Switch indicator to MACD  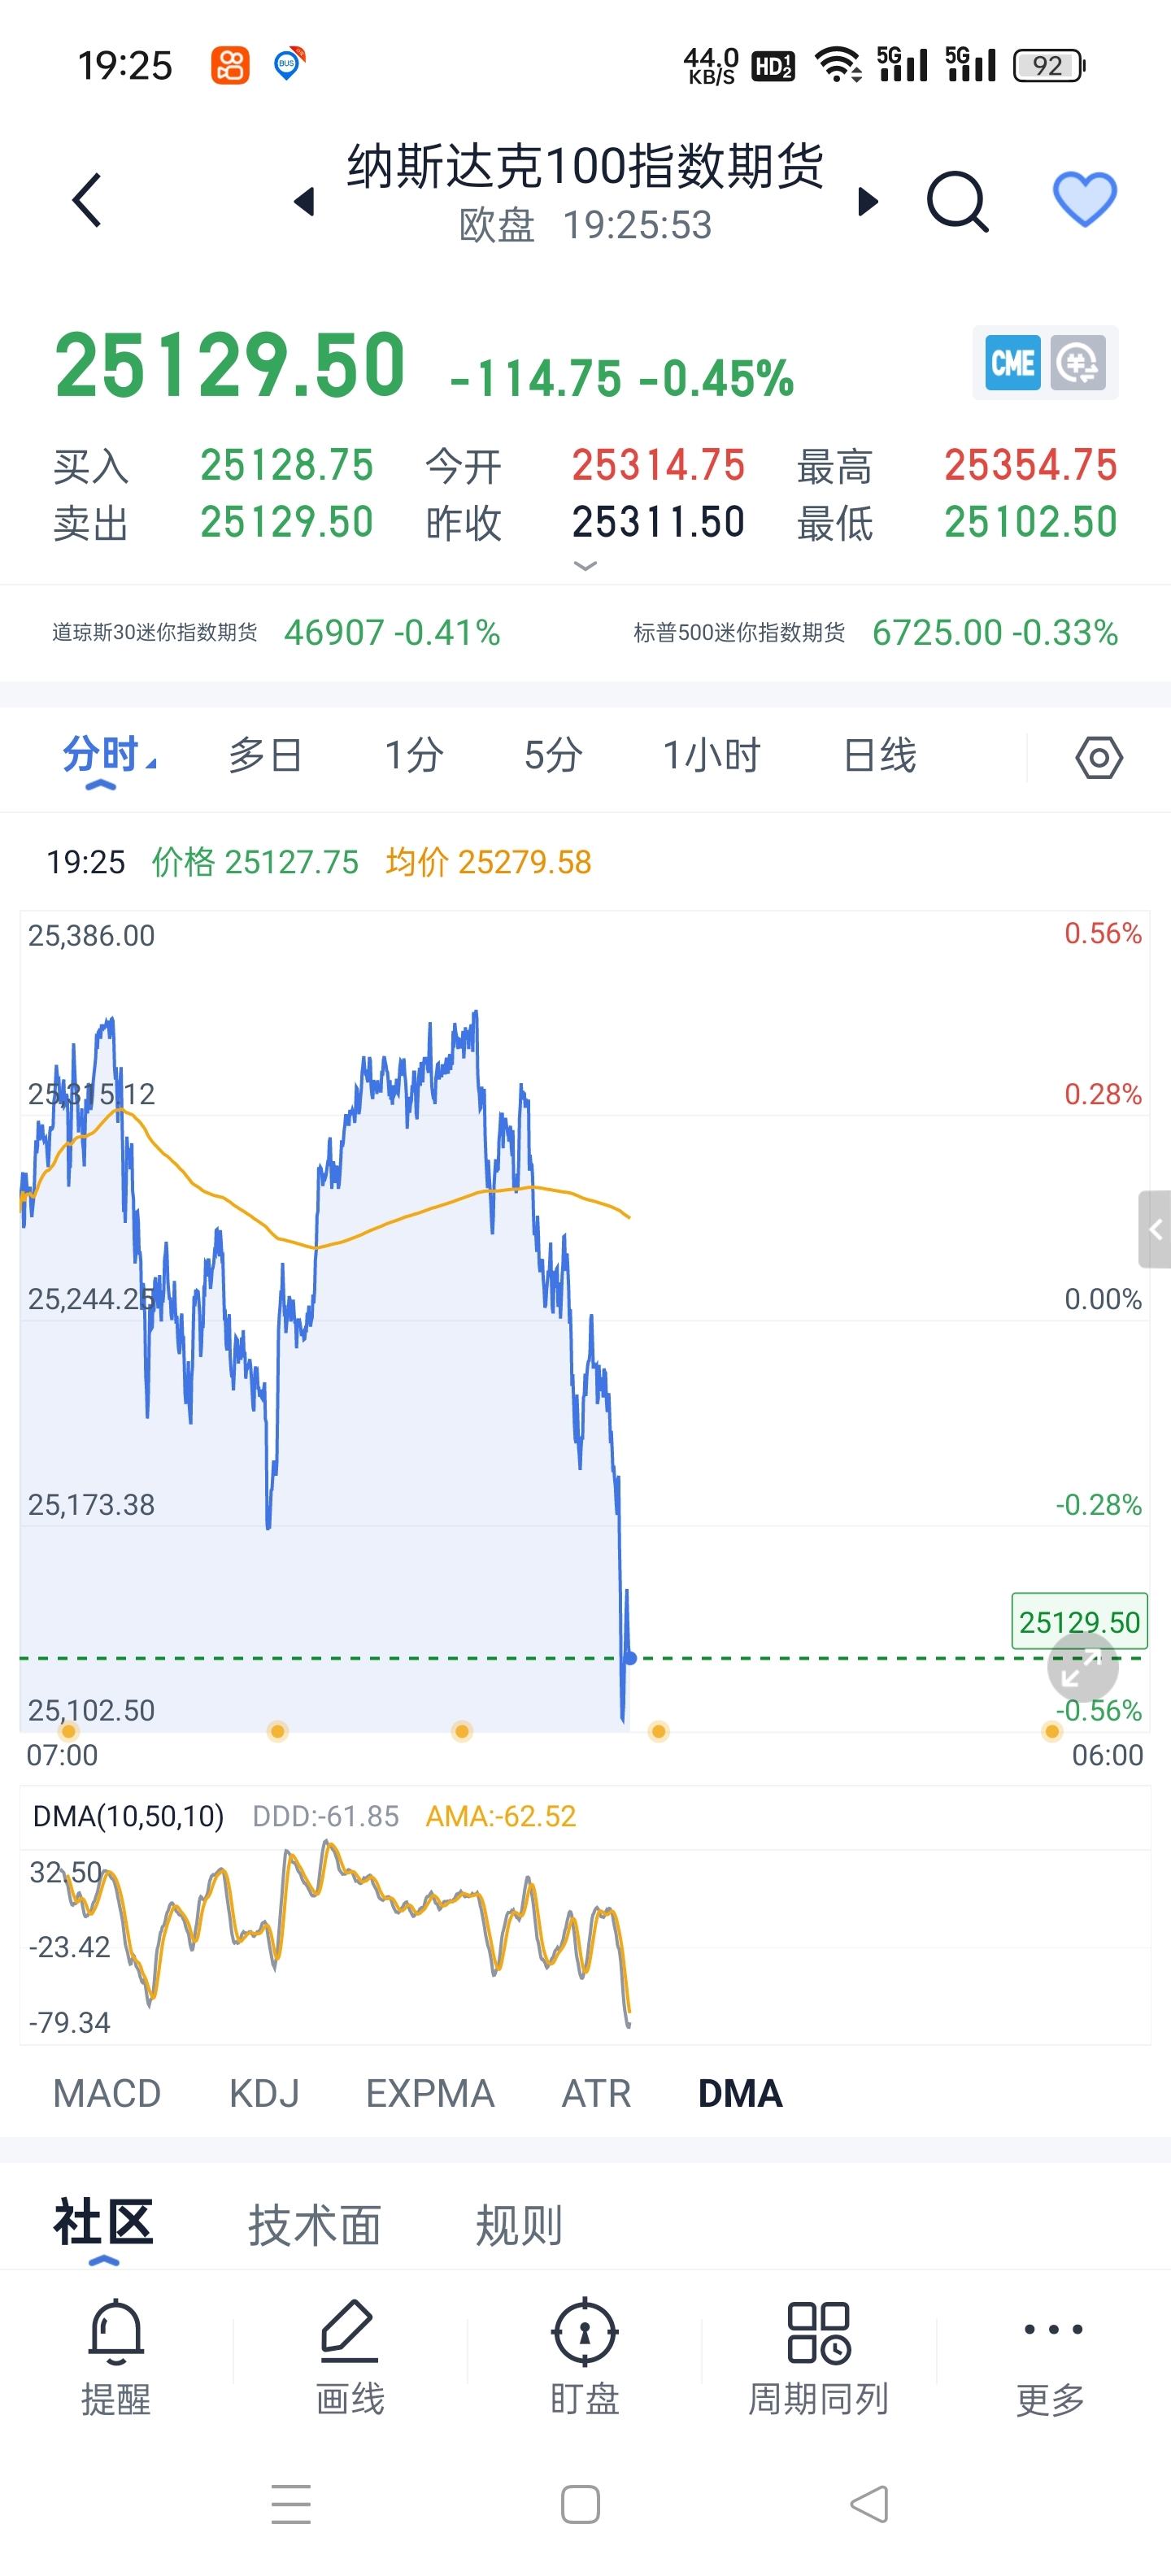pyautogui.click(x=107, y=2093)
